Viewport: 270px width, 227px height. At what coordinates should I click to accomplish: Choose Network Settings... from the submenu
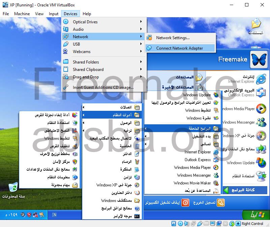[180, 38]
